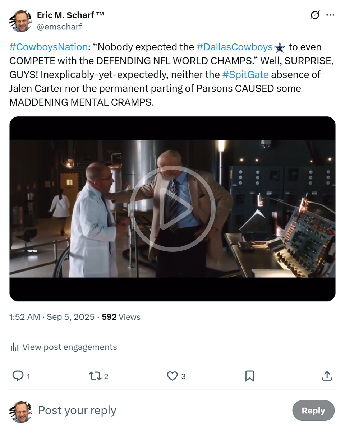345x431 pixels.
Task: Click the share upload icon
Action: click(327, 376)
